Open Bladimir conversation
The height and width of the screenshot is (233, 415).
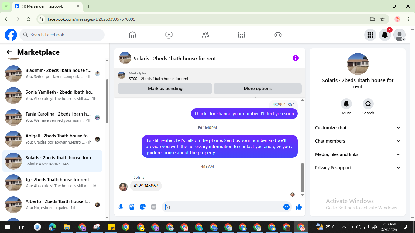tap(52, 73)
